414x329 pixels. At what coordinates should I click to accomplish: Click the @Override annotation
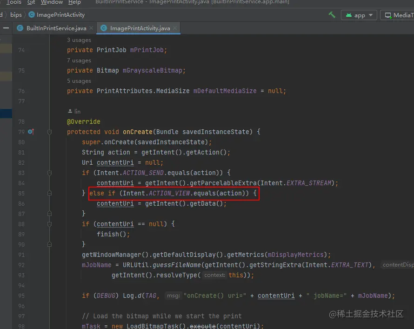[83, 121]
